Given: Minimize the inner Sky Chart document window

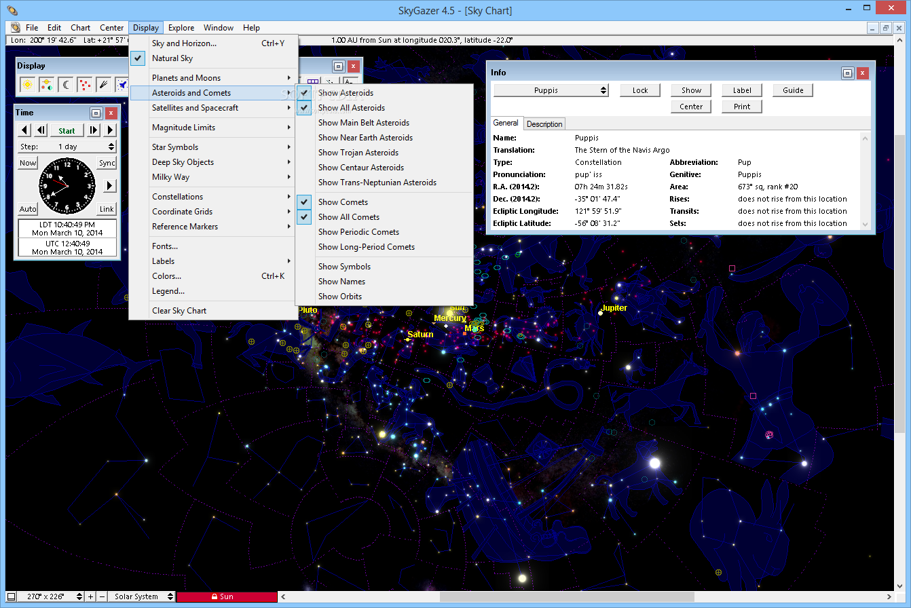Looking at the screenshot, I should 874,28.
